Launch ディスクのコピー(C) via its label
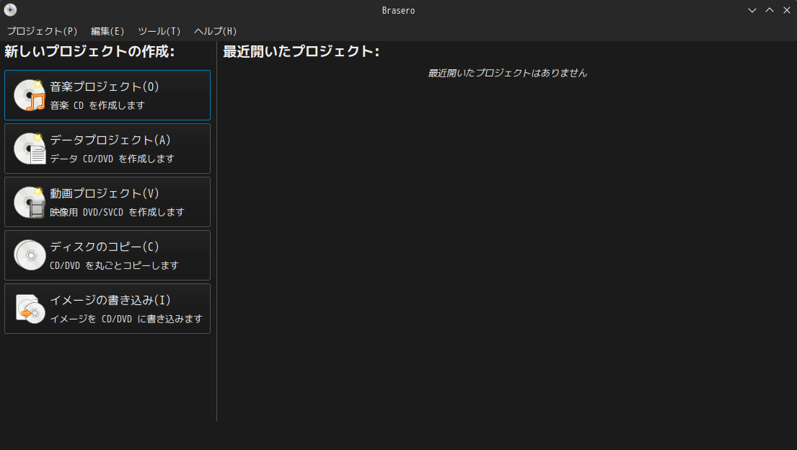Image resolution: width=797 pixels, height=450 pixels. coord(104,247)
